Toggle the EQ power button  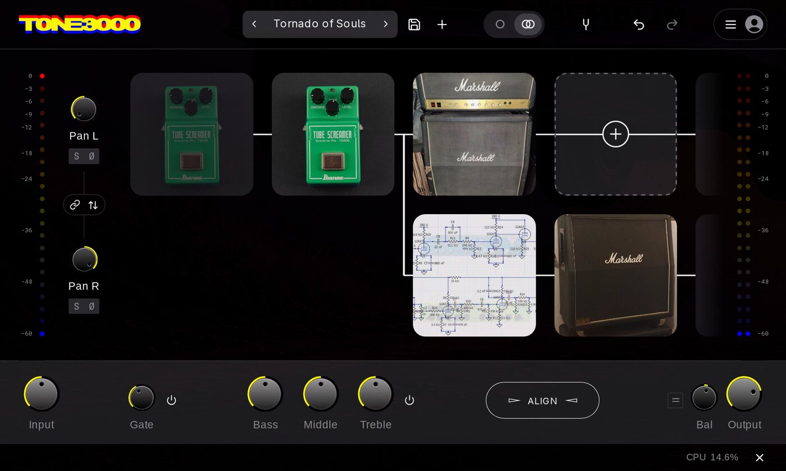[x=410, y=400]
